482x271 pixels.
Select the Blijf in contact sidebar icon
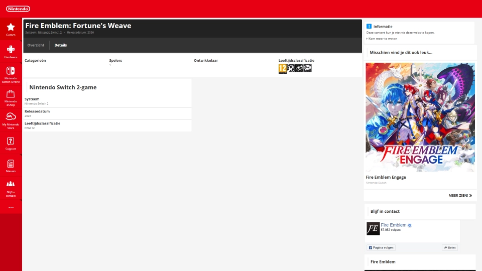11,184
